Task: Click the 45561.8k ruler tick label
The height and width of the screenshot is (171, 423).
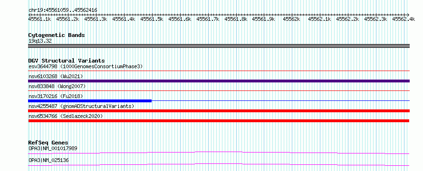Action: (x=236, y=19)
